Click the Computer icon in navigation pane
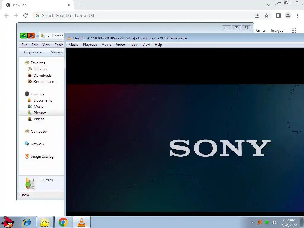Image resolution: width=304 pixels, height=228 pixels. [x=27, y=131]
